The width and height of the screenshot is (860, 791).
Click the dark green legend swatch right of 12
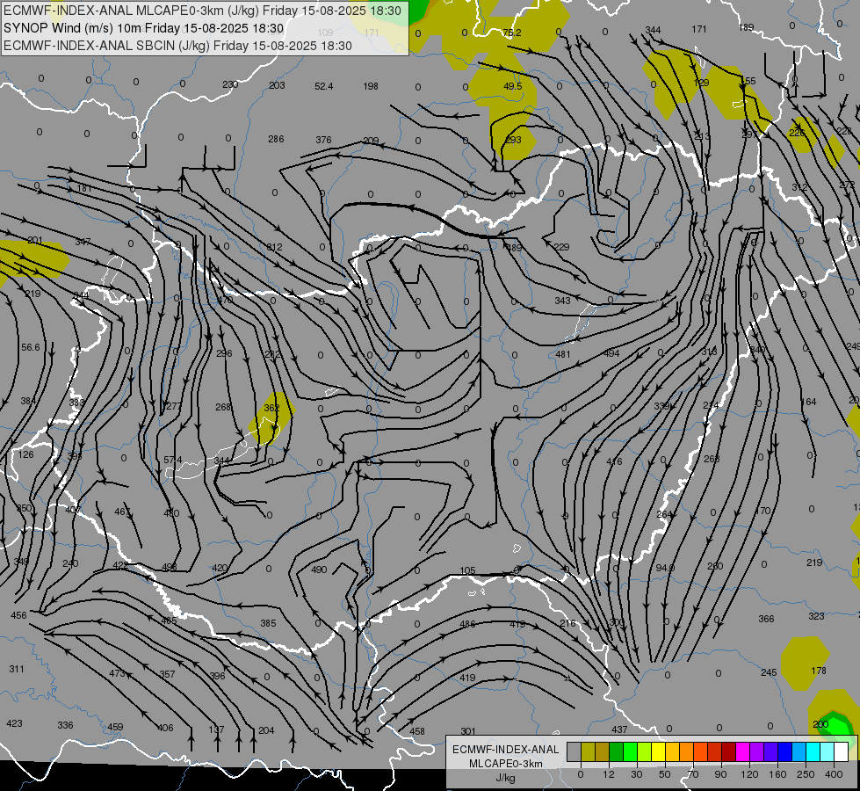[617, 751]
